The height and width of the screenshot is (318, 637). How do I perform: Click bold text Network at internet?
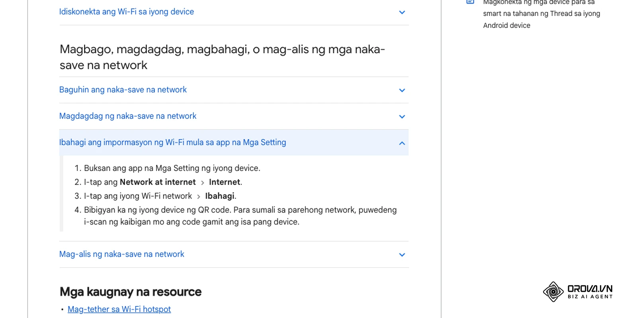[158, 182]
